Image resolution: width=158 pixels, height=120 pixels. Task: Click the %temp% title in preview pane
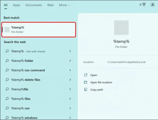click(121, 41)
